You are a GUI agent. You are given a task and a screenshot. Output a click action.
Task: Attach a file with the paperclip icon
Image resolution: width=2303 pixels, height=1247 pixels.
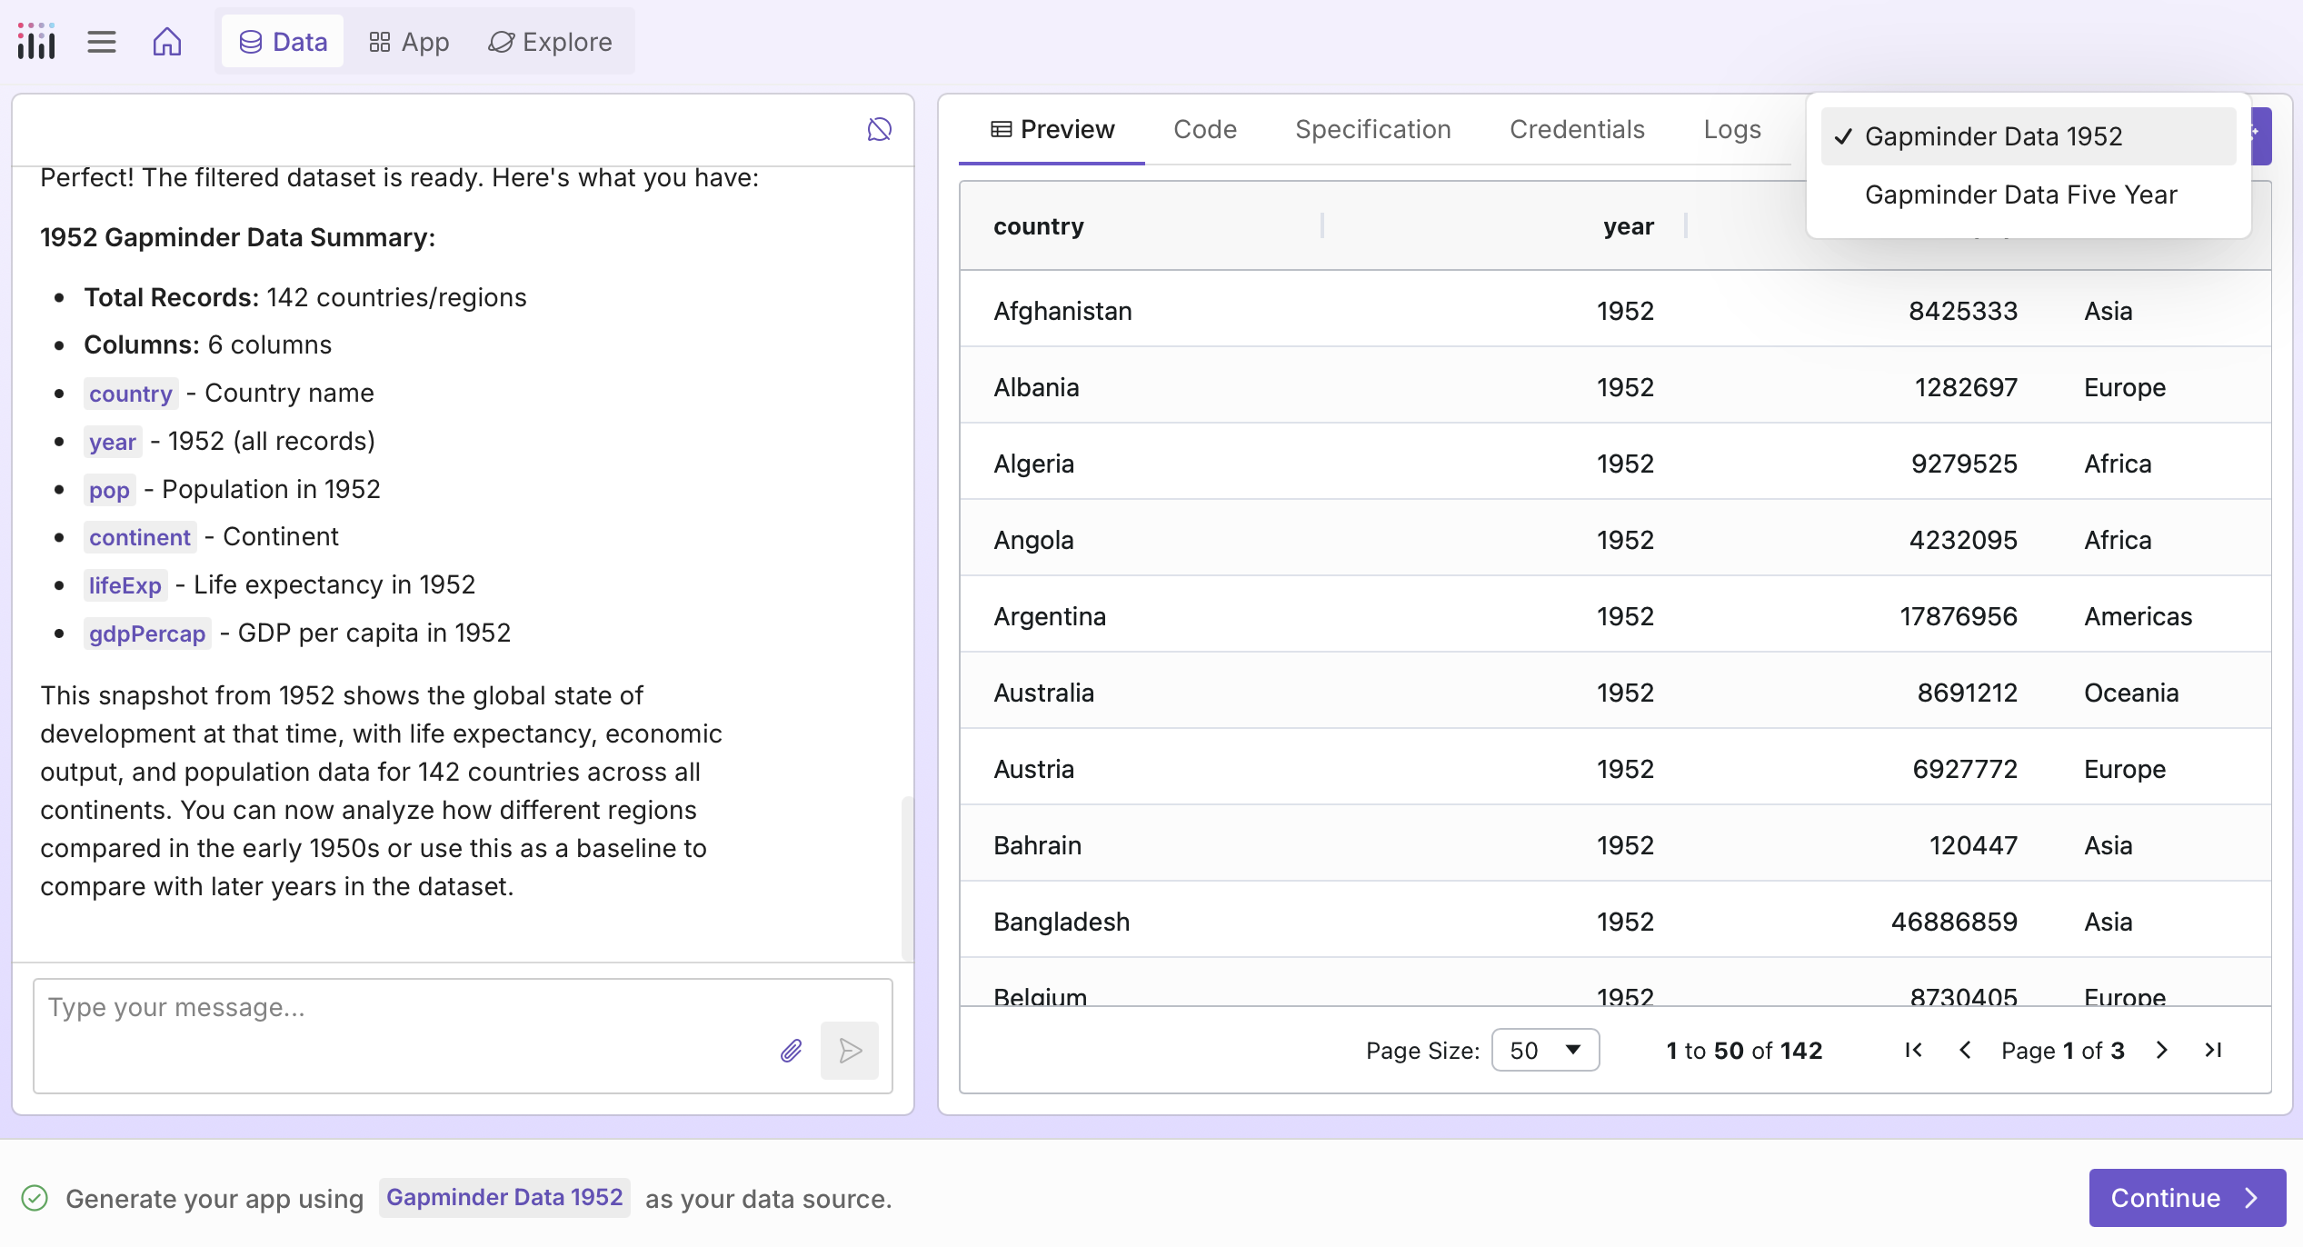click(x=790, y=1050)
